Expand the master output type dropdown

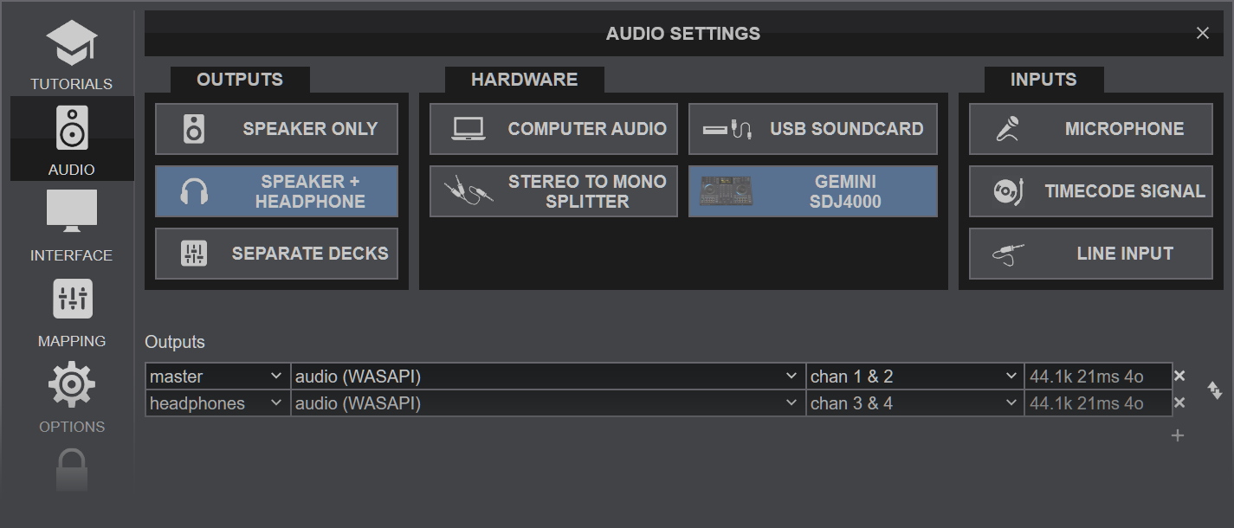tap(217, 377)
